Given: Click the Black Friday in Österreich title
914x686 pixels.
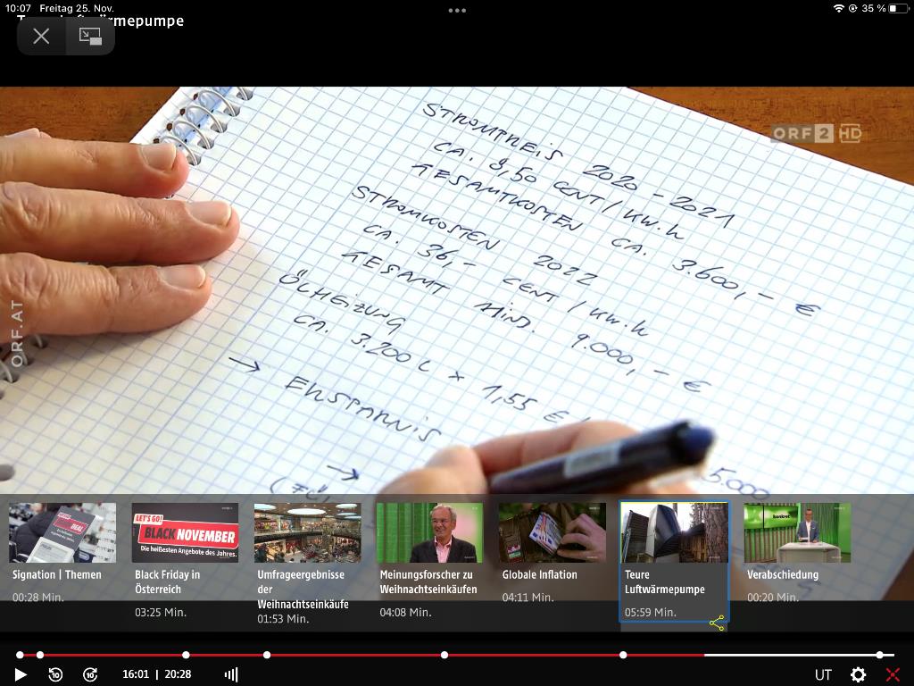Looking at the screenshot, I should 167,581.
